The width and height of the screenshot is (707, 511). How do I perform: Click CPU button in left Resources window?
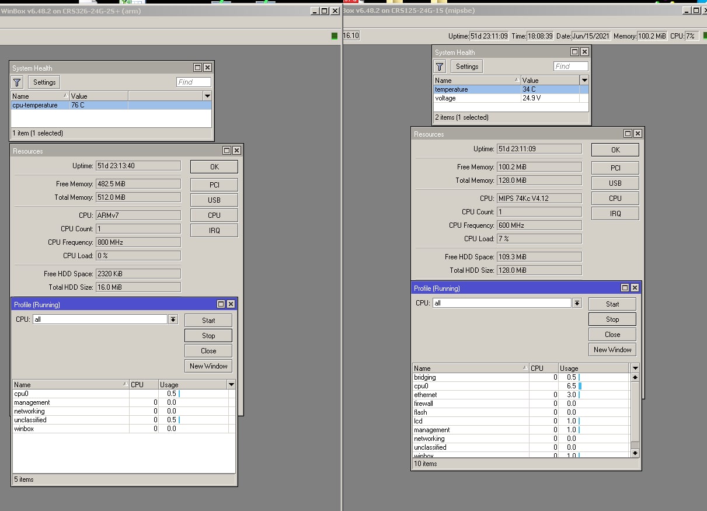pos(214,215)
